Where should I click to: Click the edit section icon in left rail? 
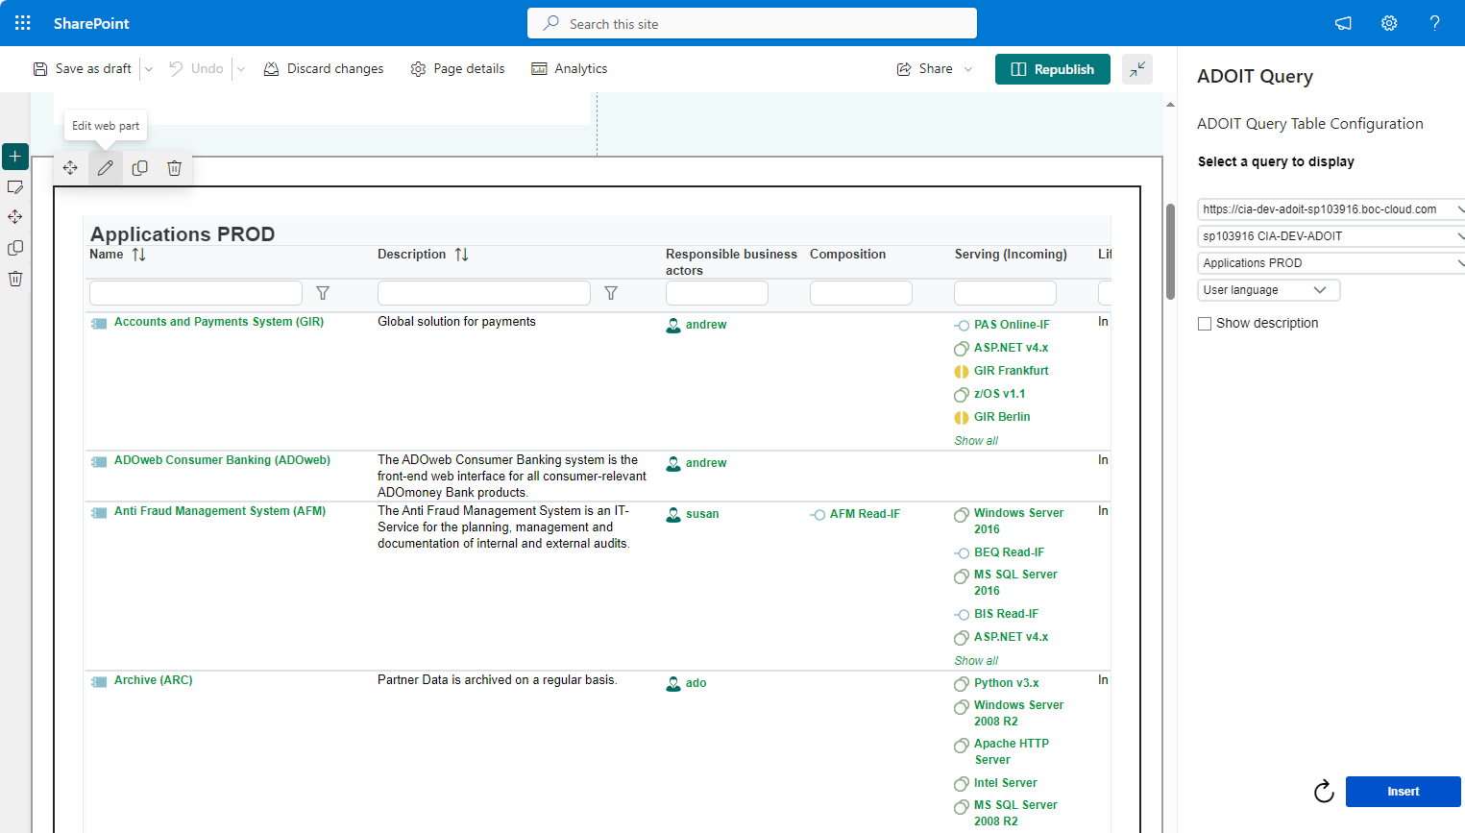tap(15, 187)
